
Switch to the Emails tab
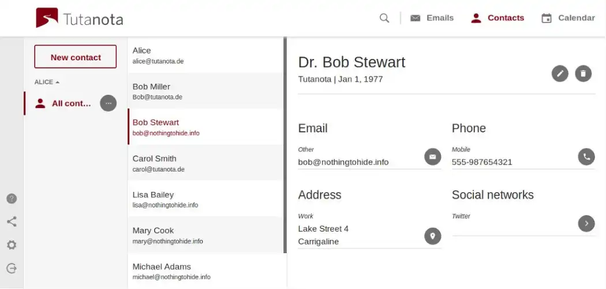click(432, 18)
